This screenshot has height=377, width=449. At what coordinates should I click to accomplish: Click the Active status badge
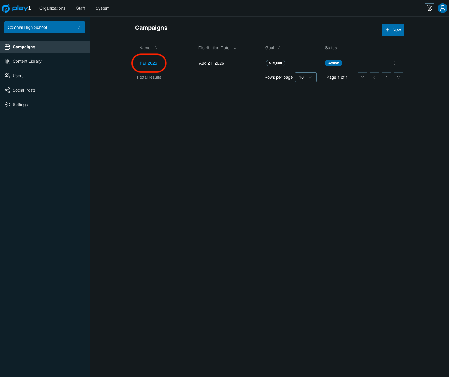click(334, 63)
